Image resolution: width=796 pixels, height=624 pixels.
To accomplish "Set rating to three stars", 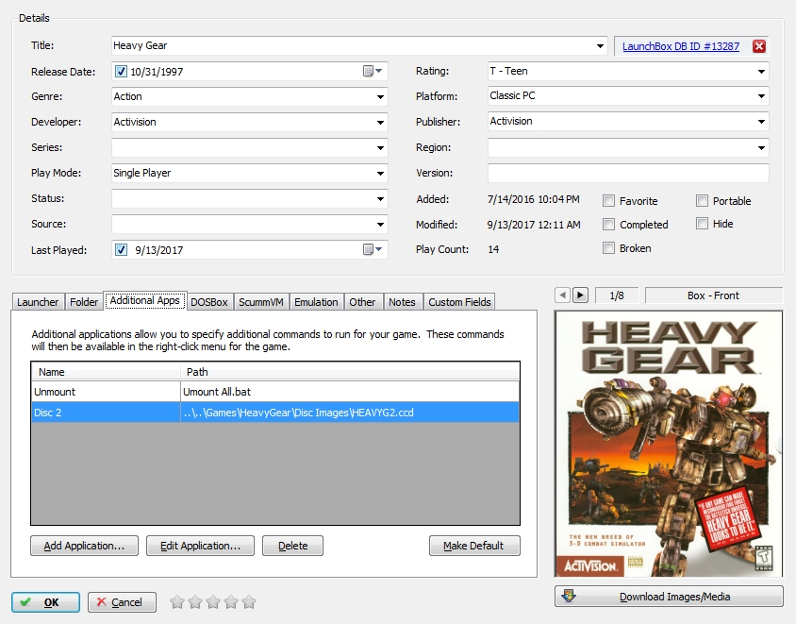I will [x=213, y=602].
